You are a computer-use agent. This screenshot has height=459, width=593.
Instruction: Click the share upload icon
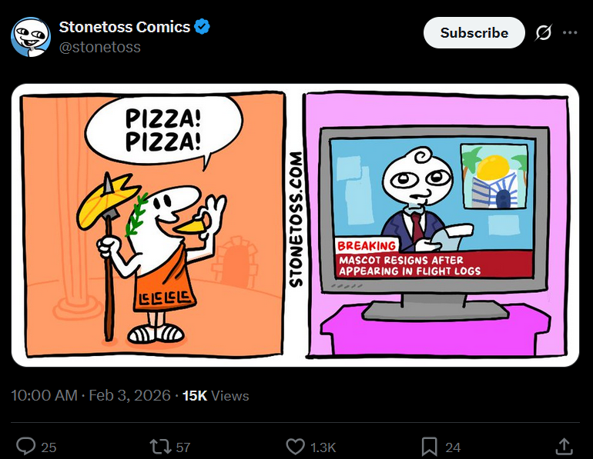tap(564, 447)
